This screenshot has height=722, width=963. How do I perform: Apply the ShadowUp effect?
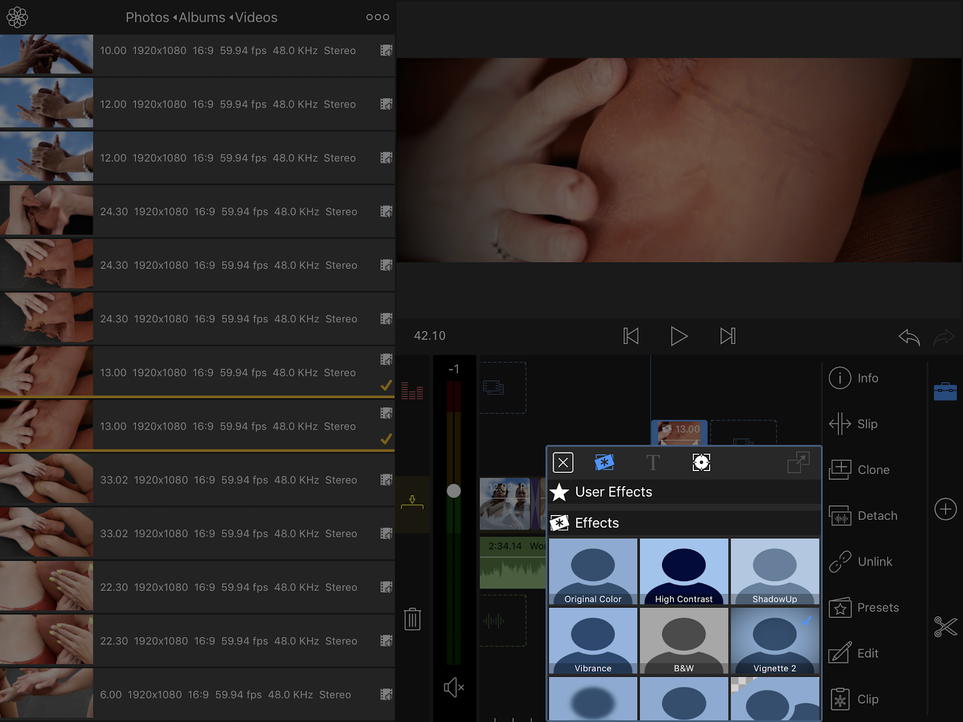tap(775, 572)
